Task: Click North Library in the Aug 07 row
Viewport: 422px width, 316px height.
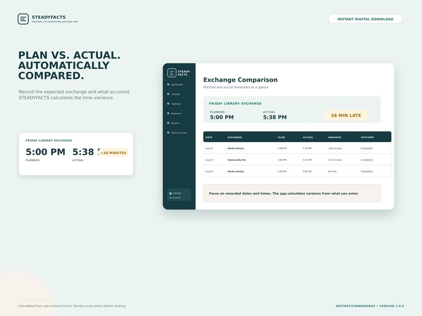Action: coord(236,171)
